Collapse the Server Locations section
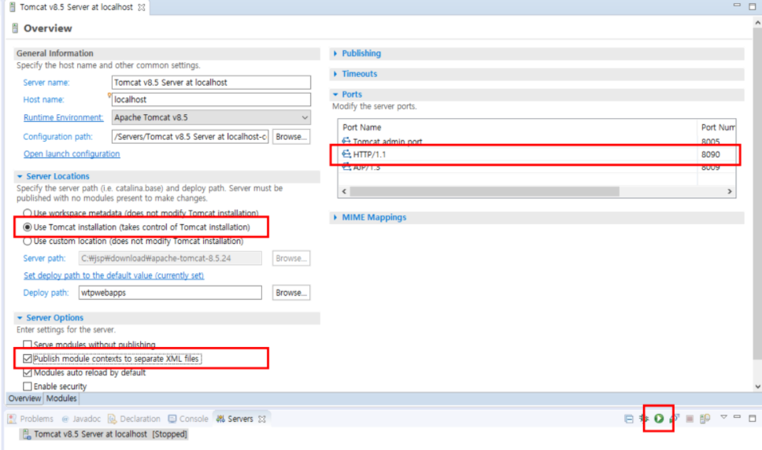This screenshot has height=450, width=762. coord(20,176)
